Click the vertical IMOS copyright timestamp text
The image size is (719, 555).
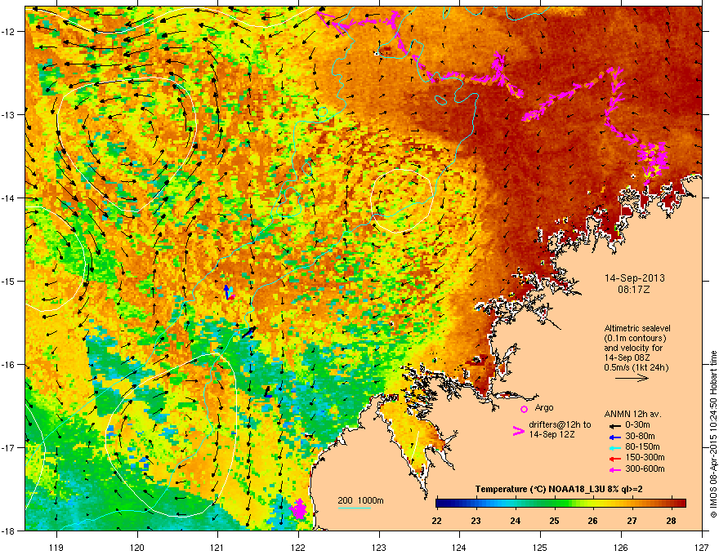point(713,434)
